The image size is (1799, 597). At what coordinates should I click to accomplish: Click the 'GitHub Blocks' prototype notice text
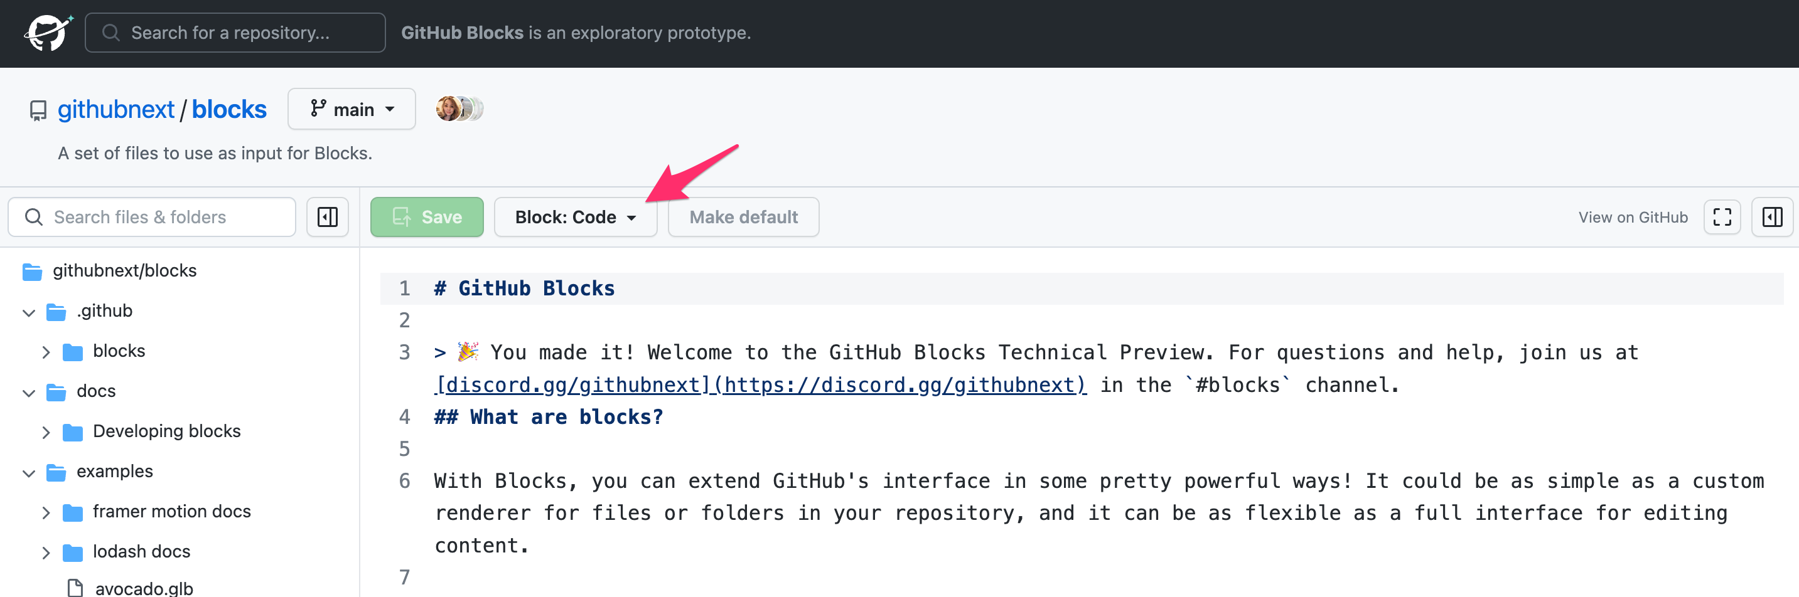pyautogui.click(x=576, y=33)
